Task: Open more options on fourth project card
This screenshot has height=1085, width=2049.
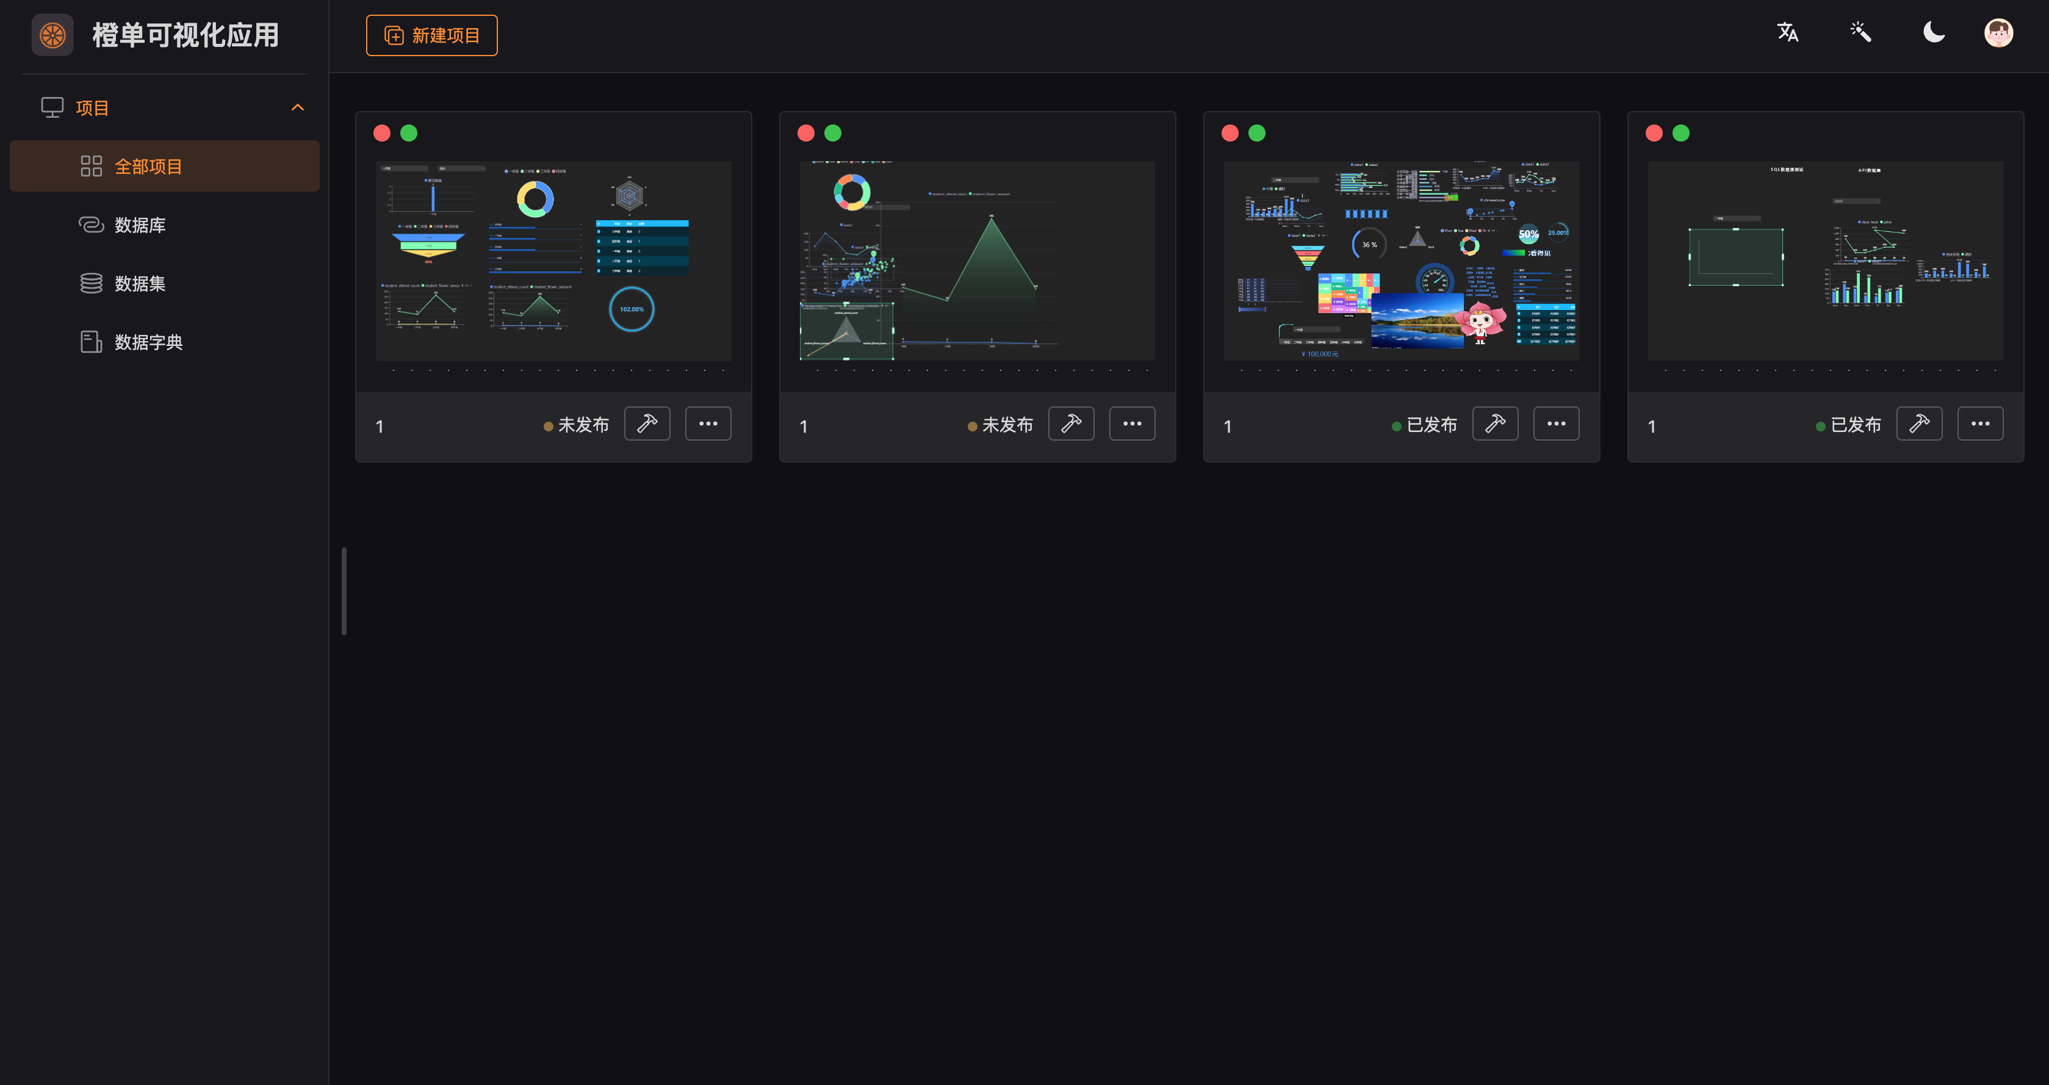Action: click(1980, 423)
